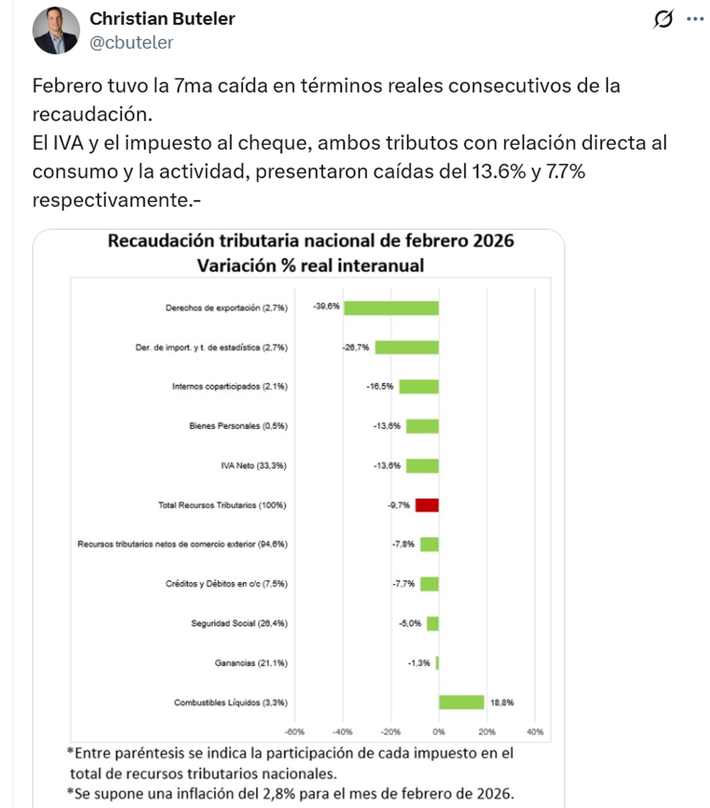
Task: Click the 'Créditos y Débitos en c/c' label
Action: pos(227,584)
